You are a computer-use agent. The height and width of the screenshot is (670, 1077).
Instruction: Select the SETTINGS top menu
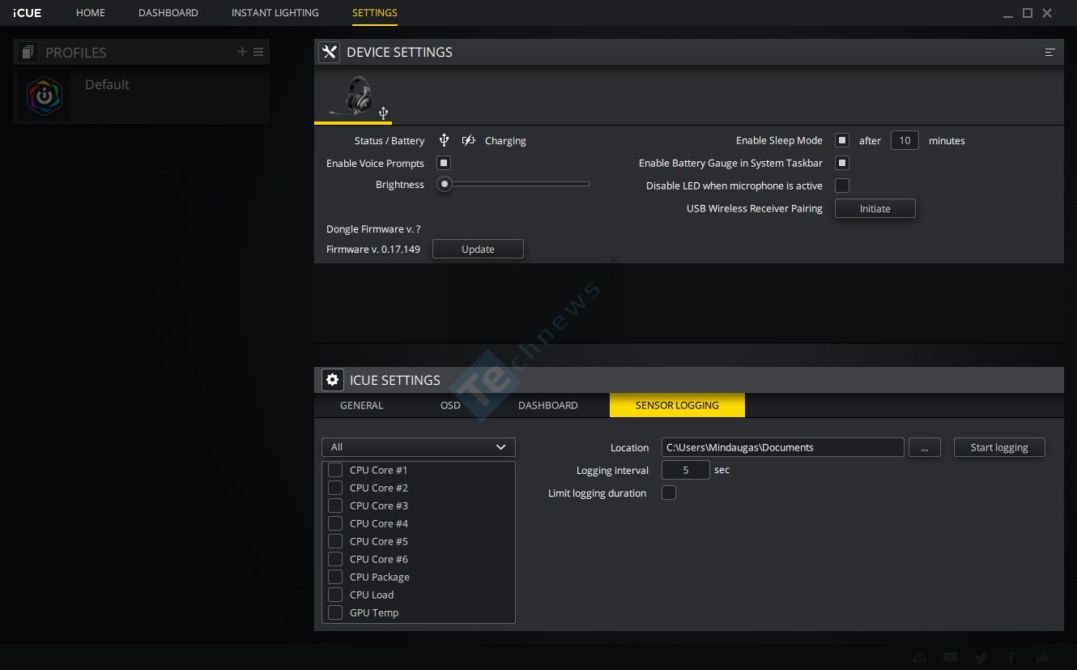pyautogui.click(x=375, y=13)
